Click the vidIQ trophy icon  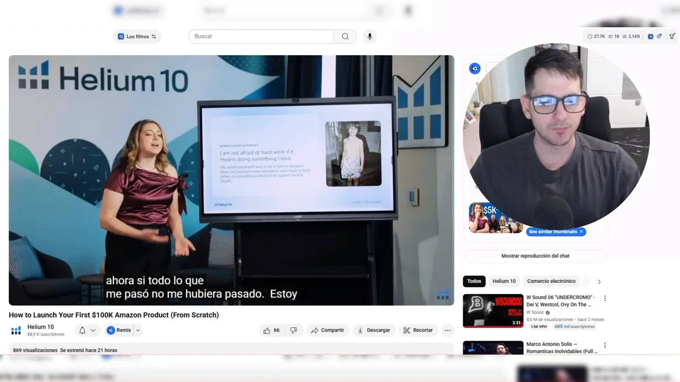[672, 37]
